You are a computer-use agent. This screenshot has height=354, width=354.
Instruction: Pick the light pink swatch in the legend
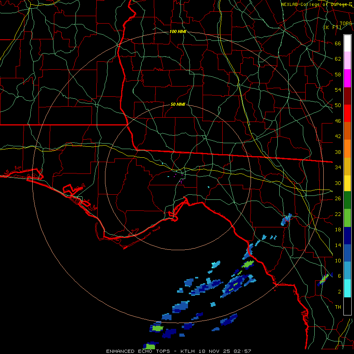(347, 61)
